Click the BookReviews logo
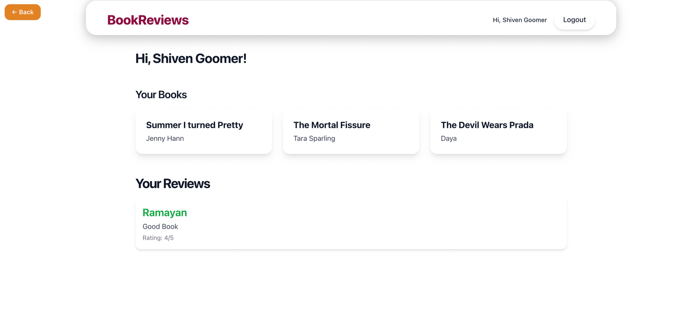The width and height of the screenshot is (688, 309). click(x=148, y=20)
